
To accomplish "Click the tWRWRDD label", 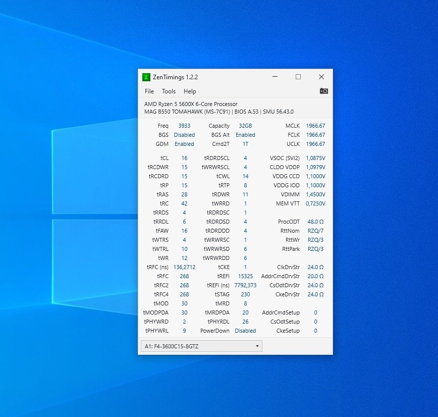I will click(216, 258).
